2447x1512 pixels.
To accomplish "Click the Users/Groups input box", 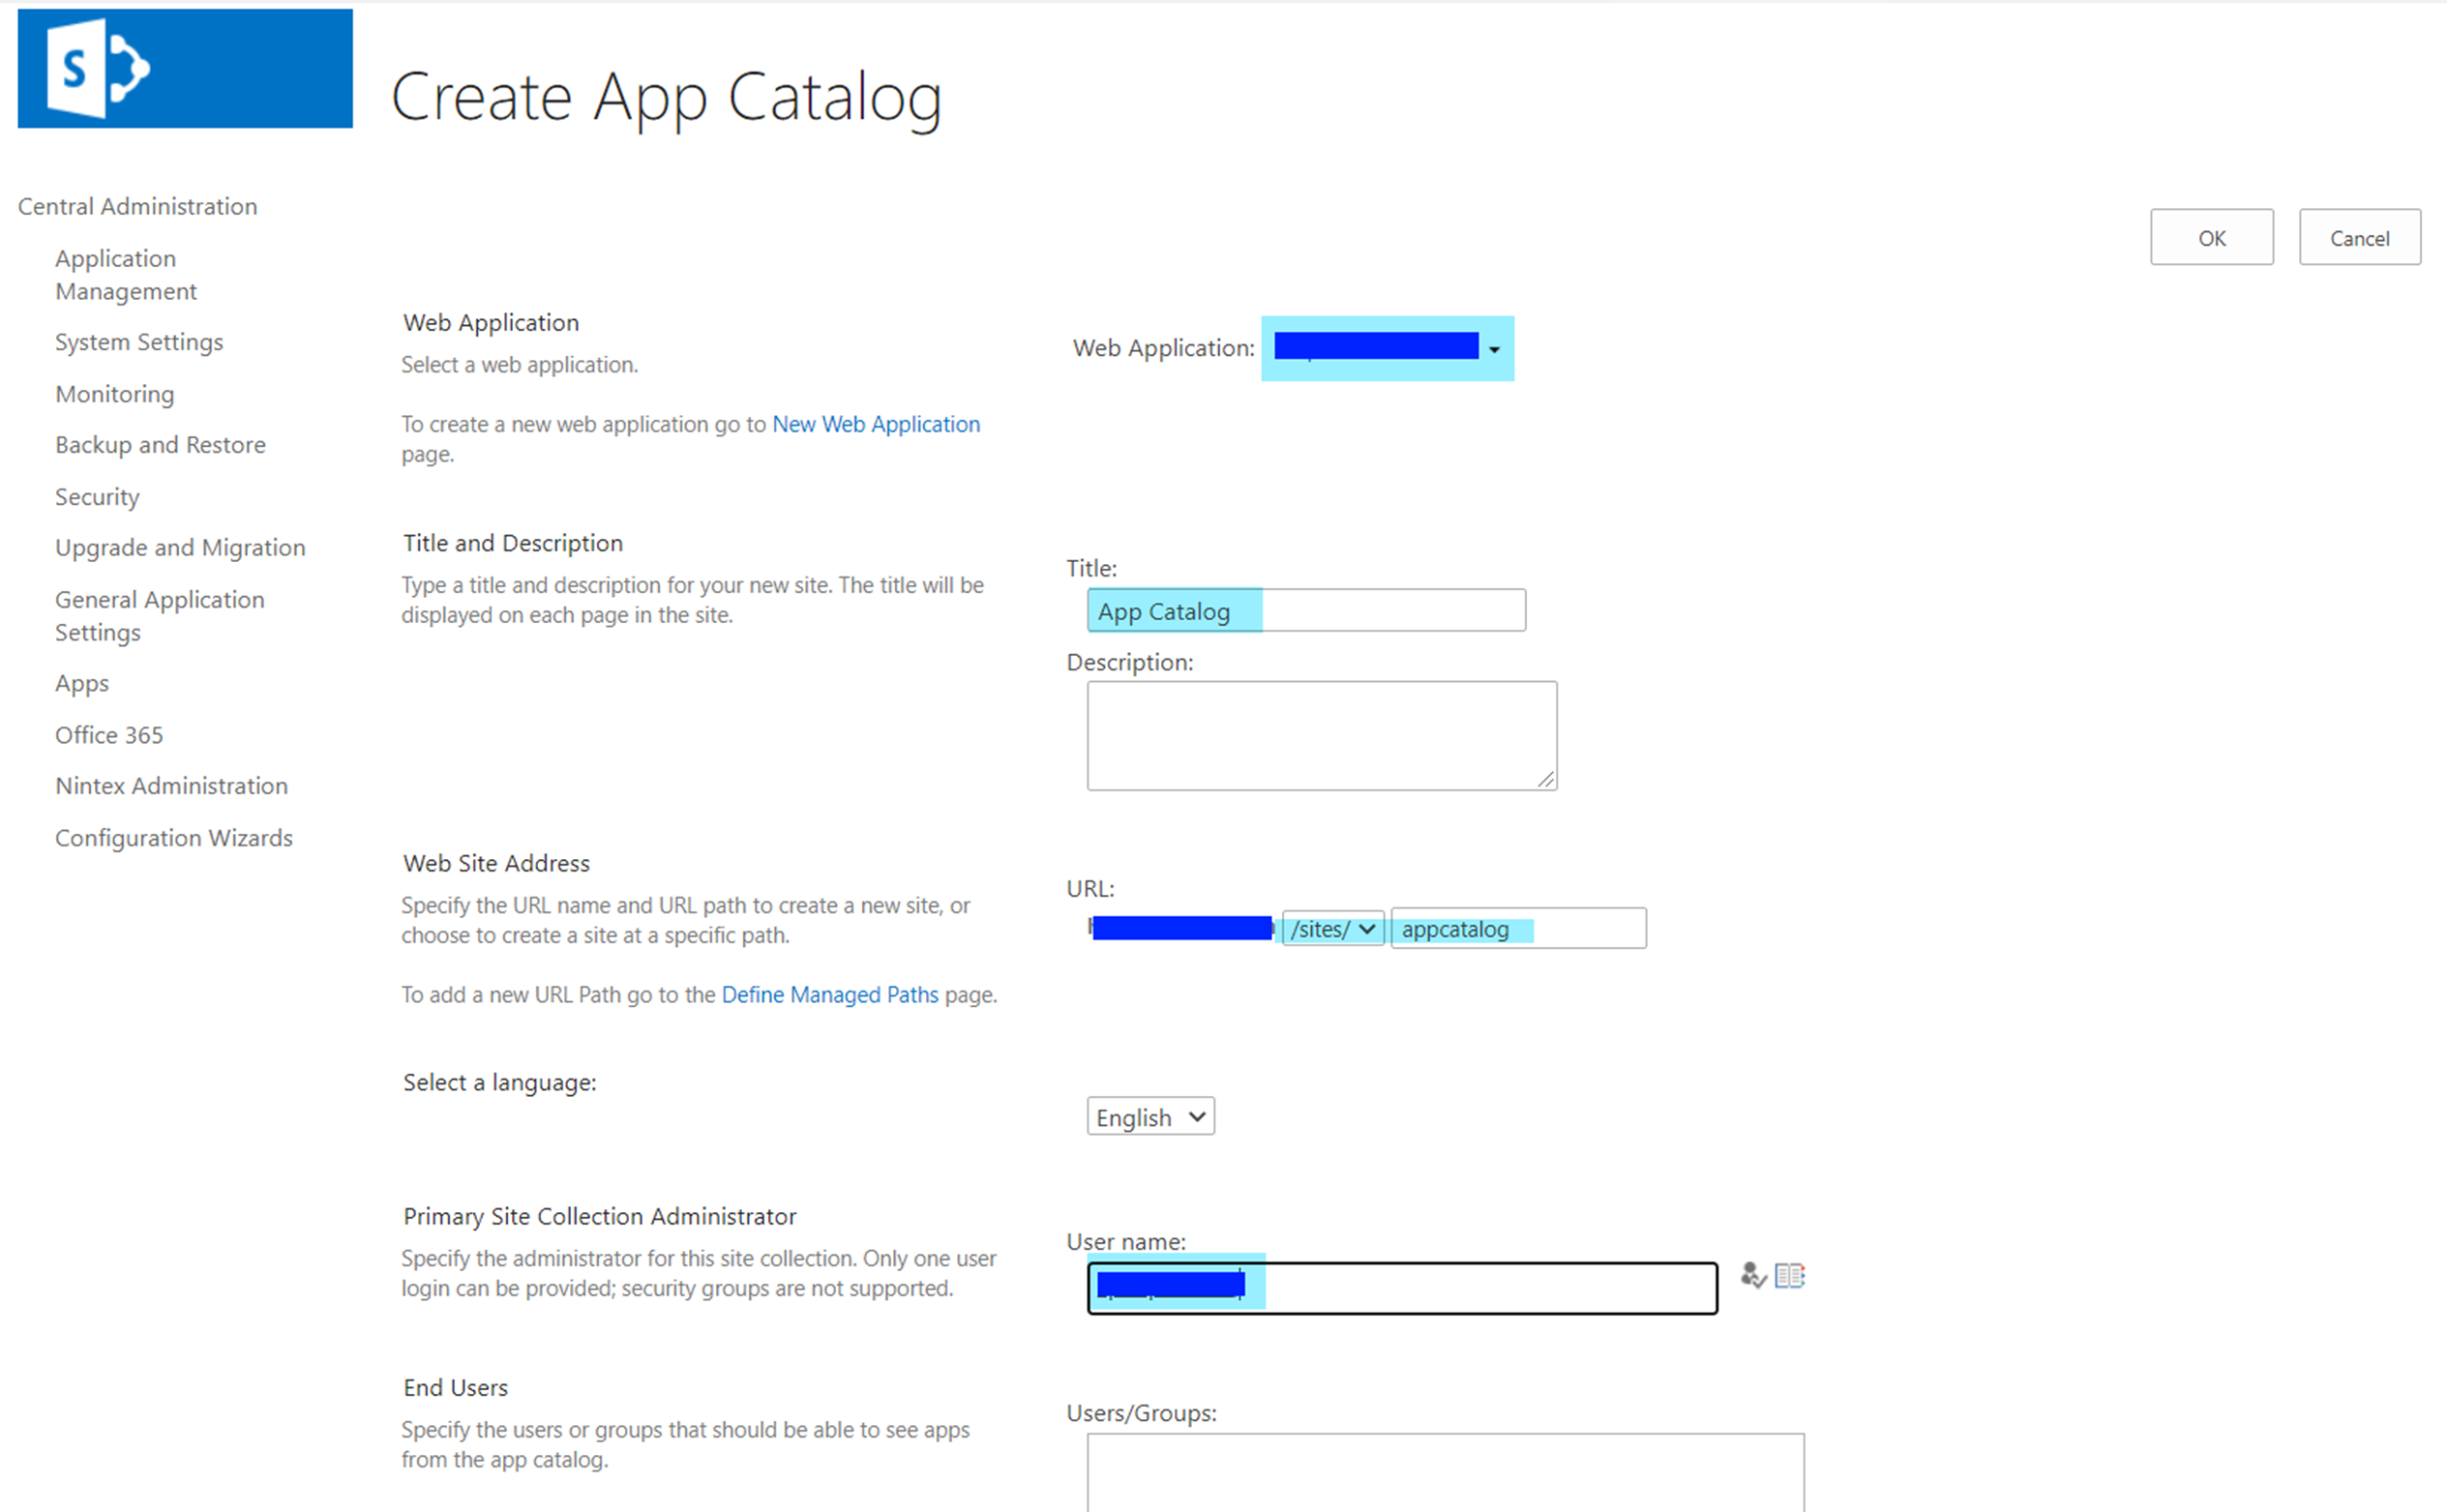I will (x=1445, y=1472).
